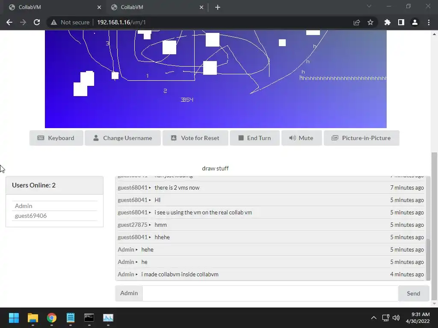
Task: Open Chrome from the taskbar
Action: click(52, 318)
